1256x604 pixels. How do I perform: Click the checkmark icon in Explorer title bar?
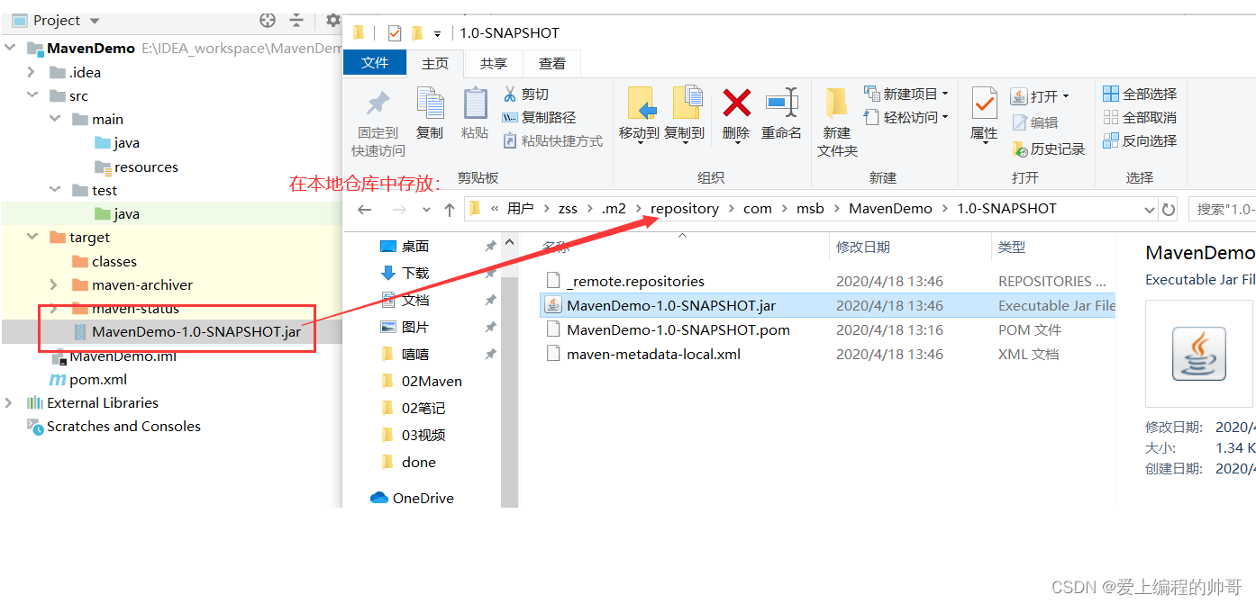[x=395, y=33]
